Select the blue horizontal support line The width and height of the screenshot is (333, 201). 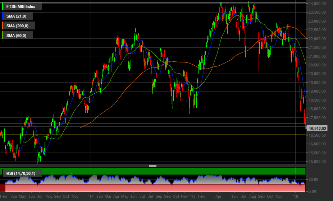[x=144, y=123]
